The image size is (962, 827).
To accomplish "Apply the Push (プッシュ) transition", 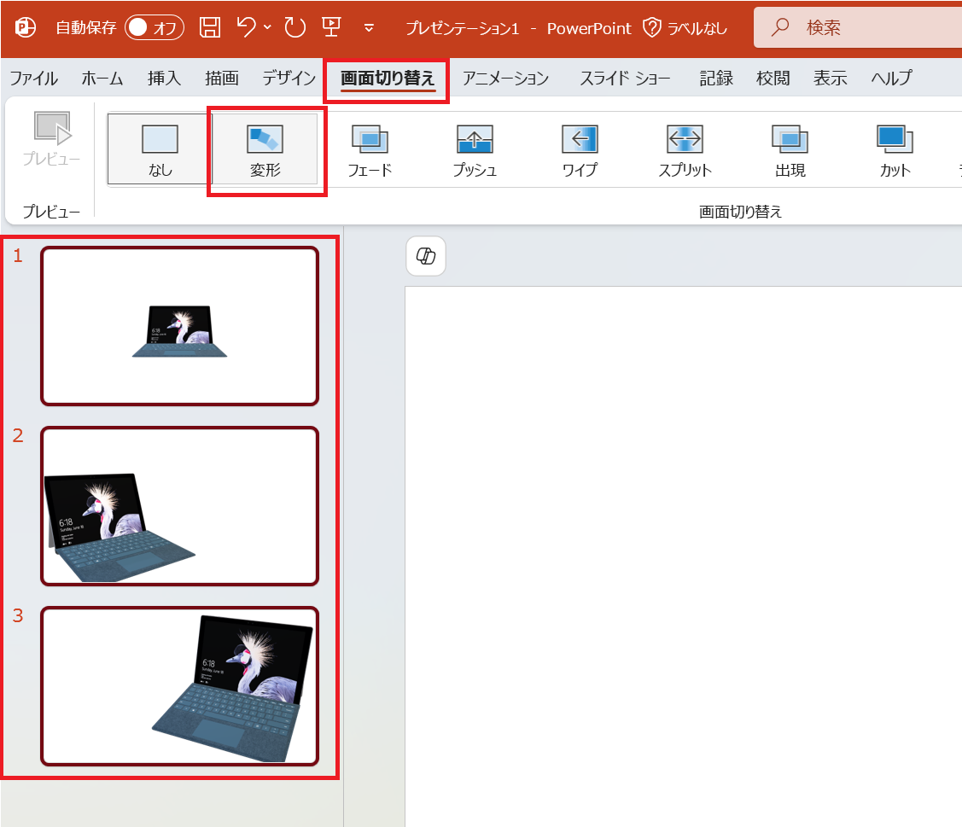I will [x=475, y=150].
